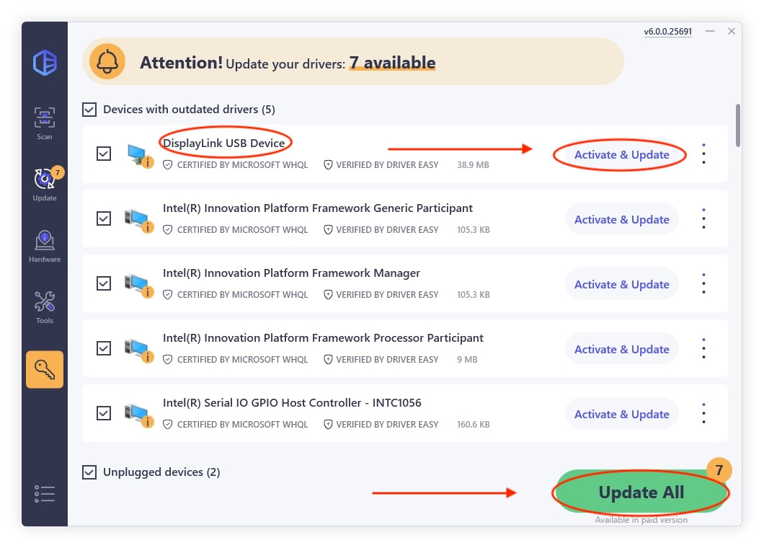Click Activate & Update for DisplayLink USB Device
The image size is (764, 548).
coord(622,154)
